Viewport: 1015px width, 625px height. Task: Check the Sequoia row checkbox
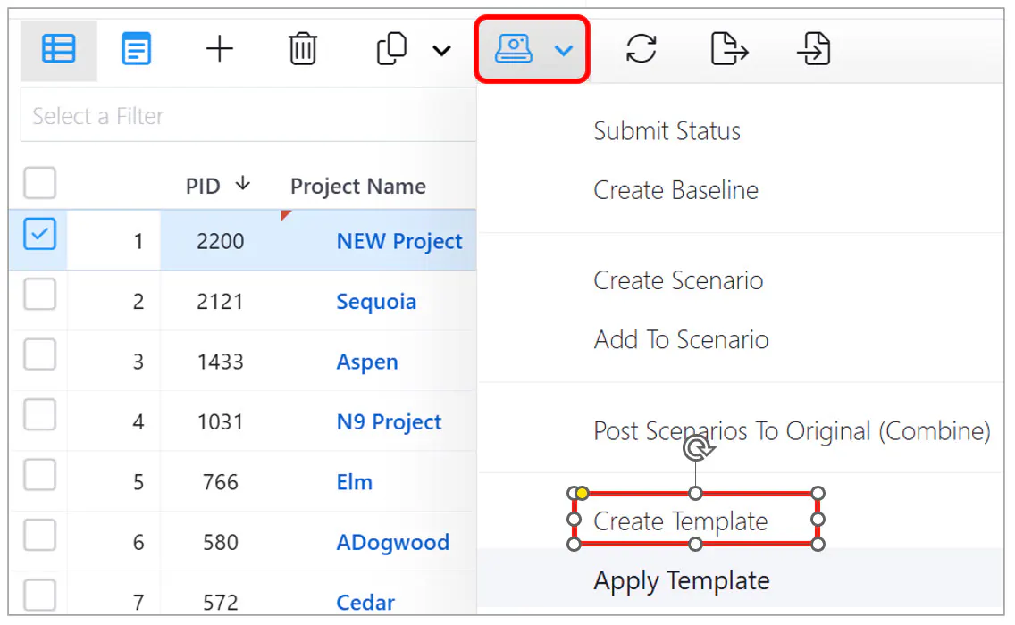coord(39,295)
